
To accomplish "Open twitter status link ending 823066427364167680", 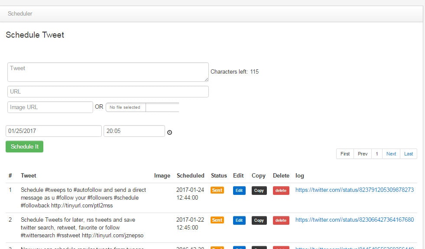I will 354,220.
